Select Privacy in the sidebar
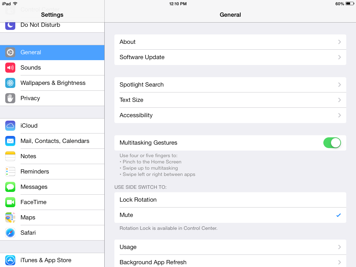 pos(52,98)
